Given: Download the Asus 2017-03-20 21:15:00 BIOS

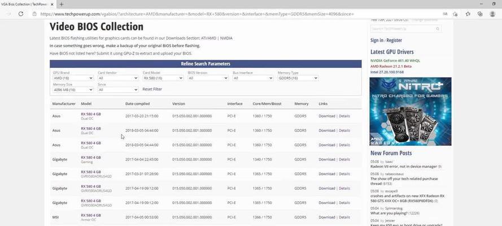Looking at the screenshot, I should coord(327,116).
